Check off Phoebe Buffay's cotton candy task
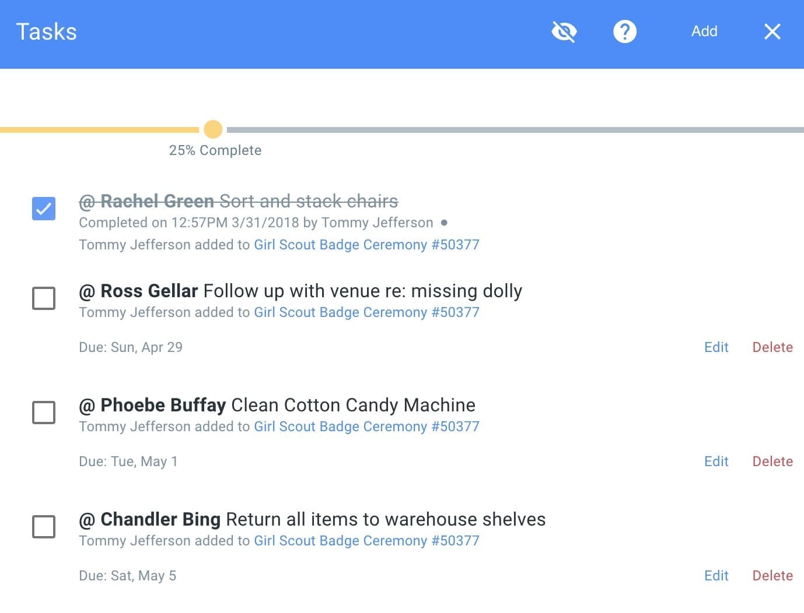This screenshot has width=804, height=613. tap(43, 412)
